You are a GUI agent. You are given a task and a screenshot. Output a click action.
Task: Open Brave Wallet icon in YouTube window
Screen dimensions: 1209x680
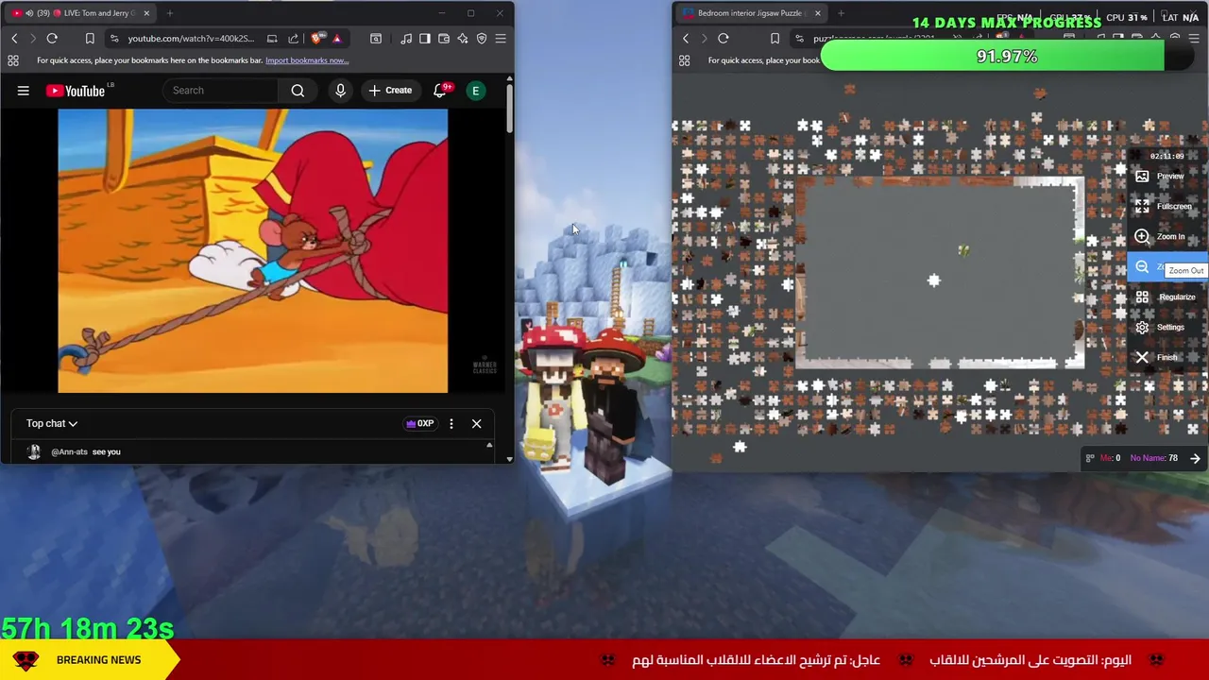[x=444, y=39]
